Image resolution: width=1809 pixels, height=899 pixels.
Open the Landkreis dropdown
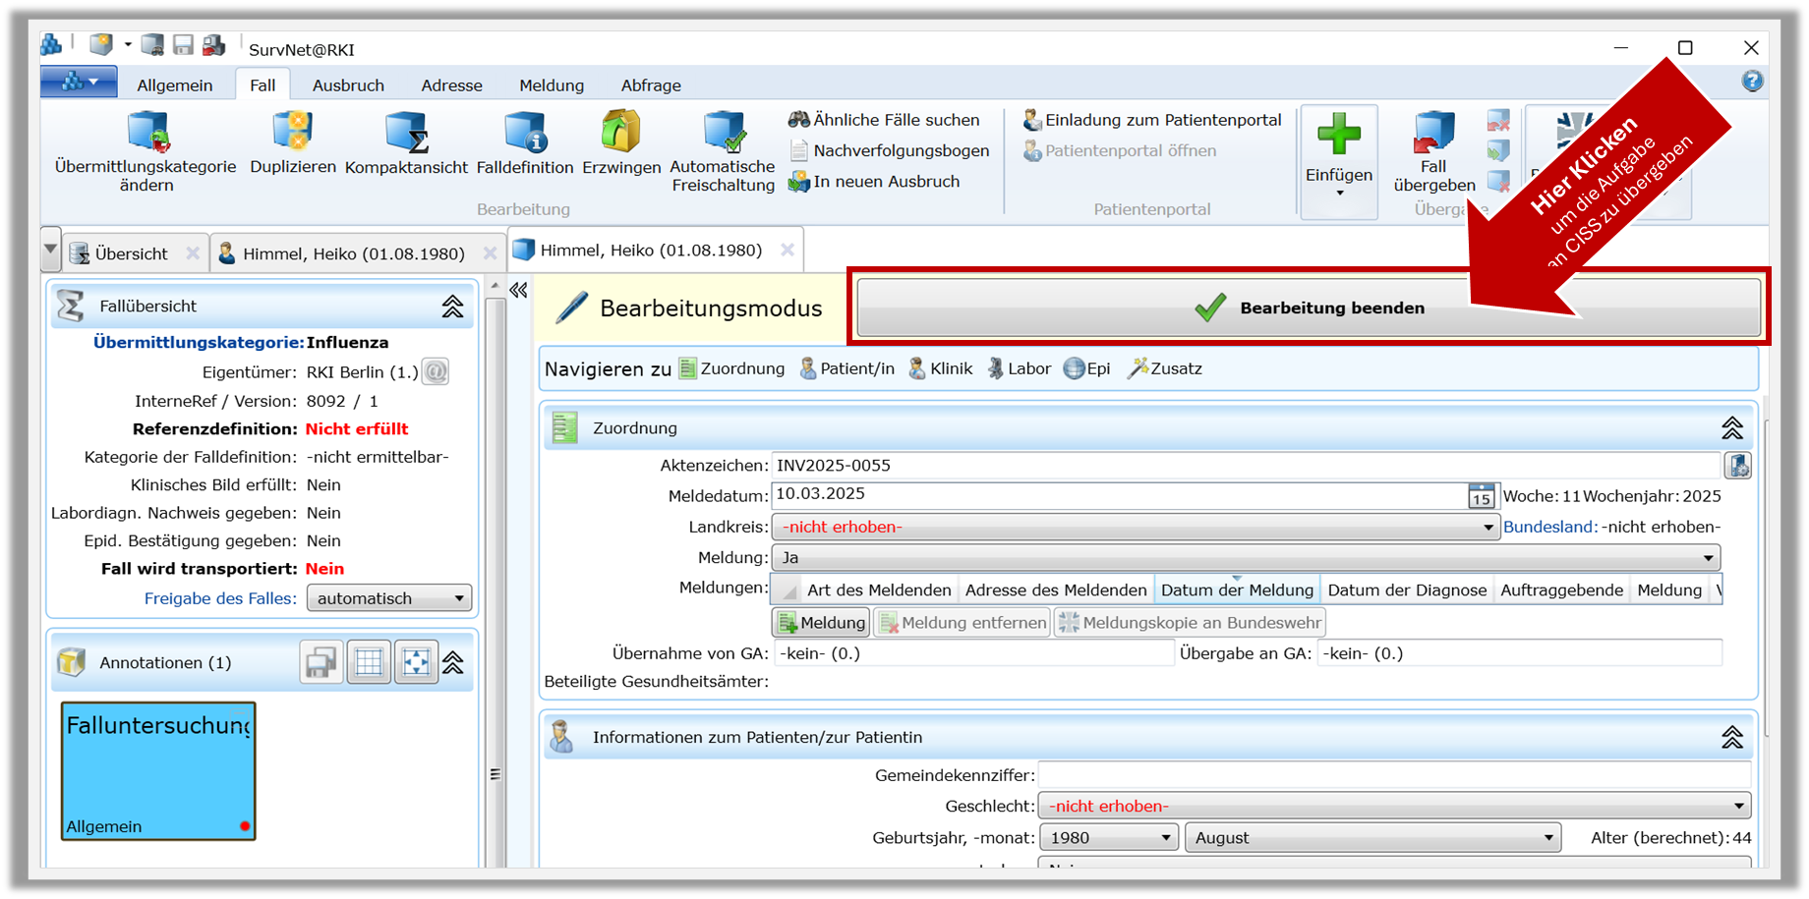[1488, 528]
